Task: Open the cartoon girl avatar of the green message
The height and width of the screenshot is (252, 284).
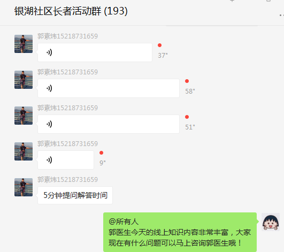Action: [x=271, y=222]
